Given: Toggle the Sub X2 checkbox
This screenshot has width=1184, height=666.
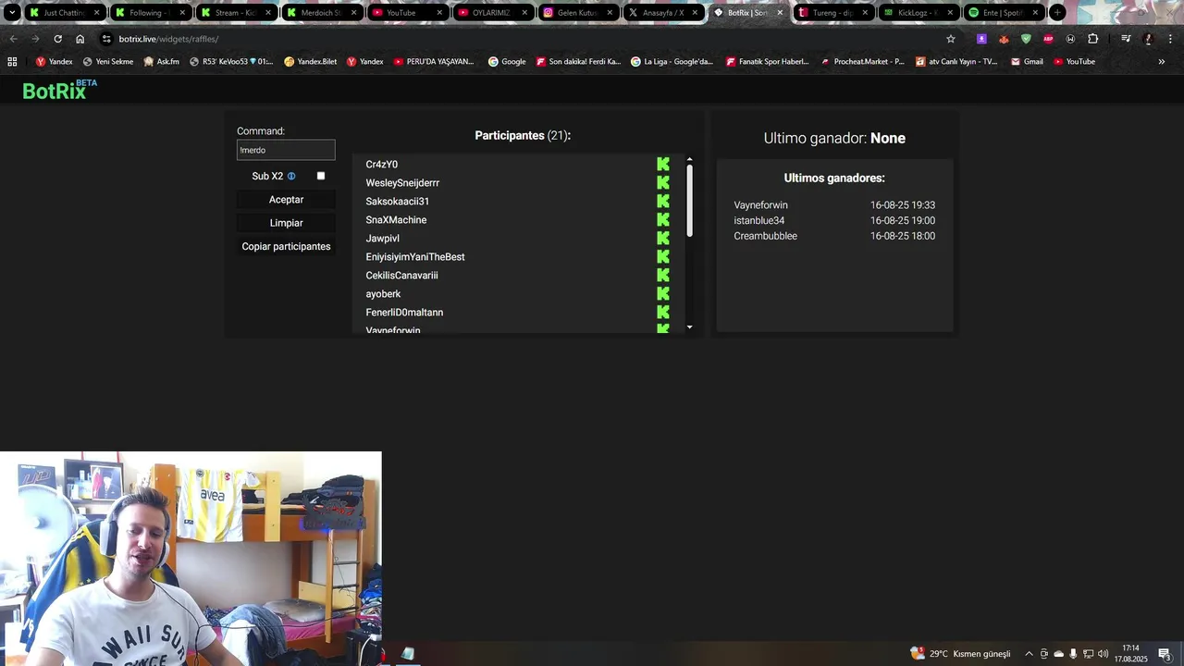Looking at the screenshot, I should click(x=321, y=176).
